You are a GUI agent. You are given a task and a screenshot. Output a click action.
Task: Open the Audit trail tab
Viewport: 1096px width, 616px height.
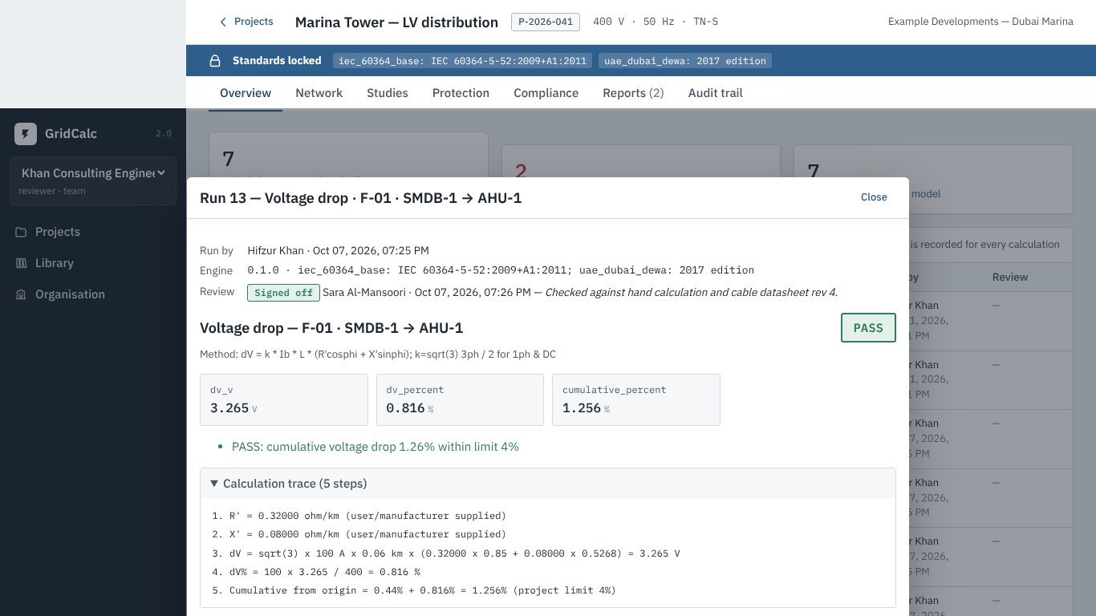click(x=716, y=93)
